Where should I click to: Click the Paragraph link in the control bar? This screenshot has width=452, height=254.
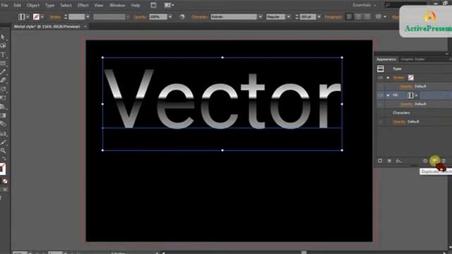click(333, 17)
